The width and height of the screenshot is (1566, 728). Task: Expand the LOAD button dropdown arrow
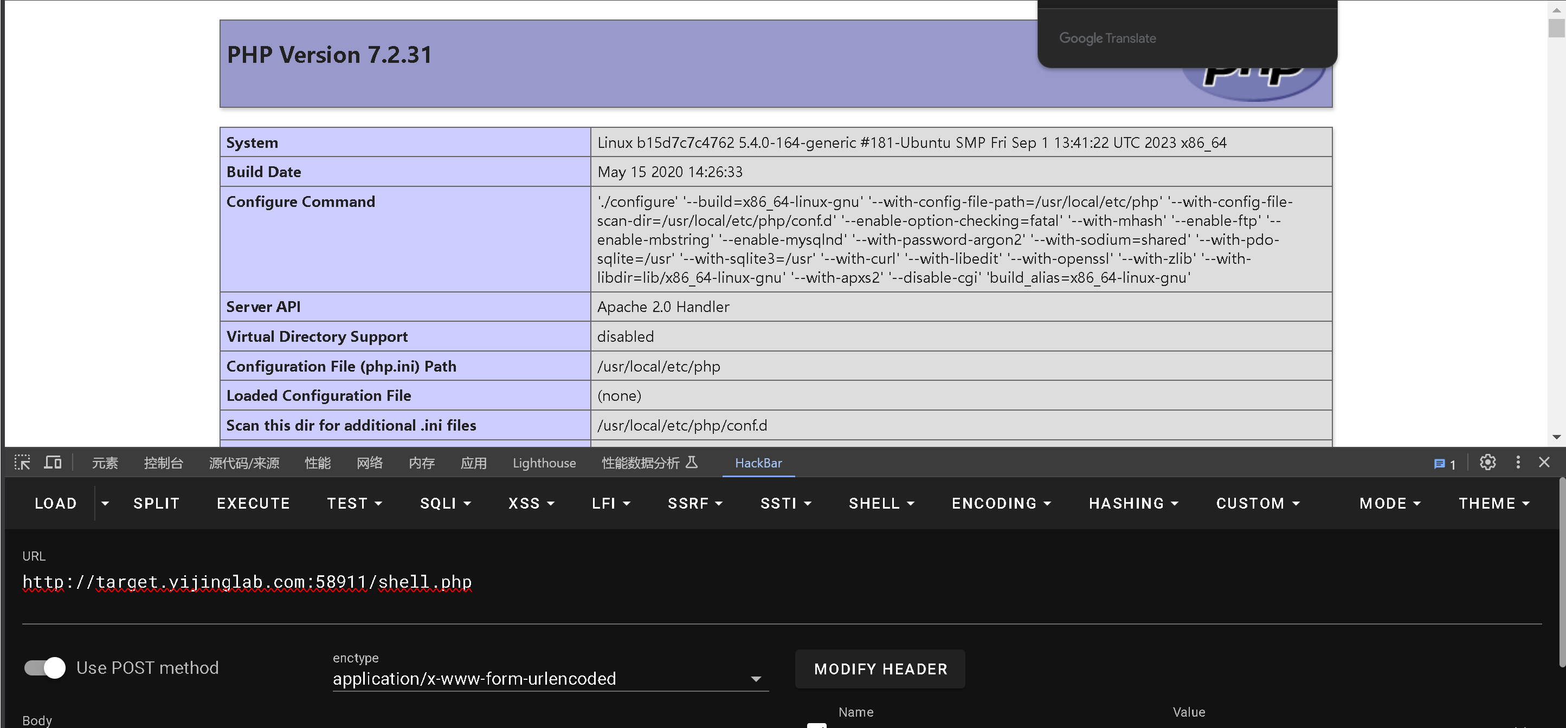(105, 503)
